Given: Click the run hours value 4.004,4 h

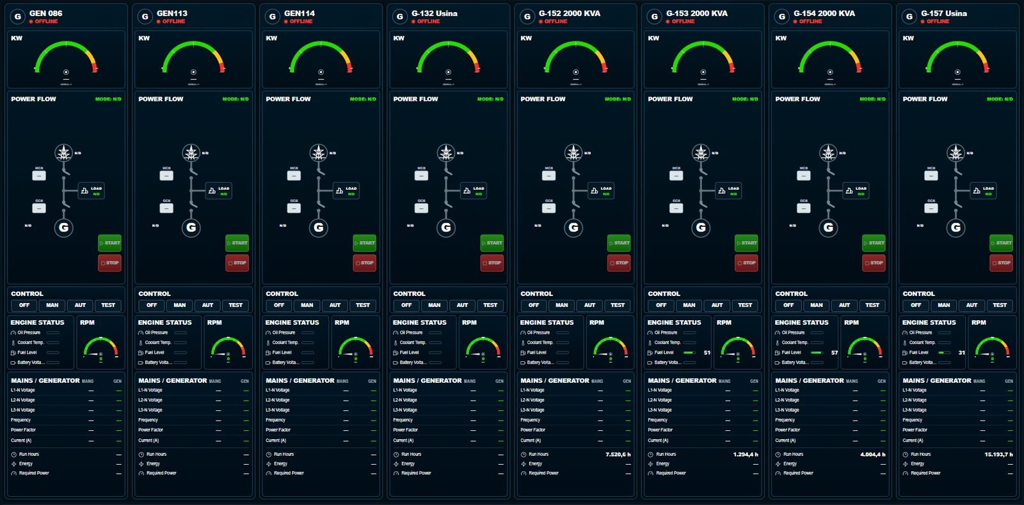Looking at the screenshot, I should [873, 454].
